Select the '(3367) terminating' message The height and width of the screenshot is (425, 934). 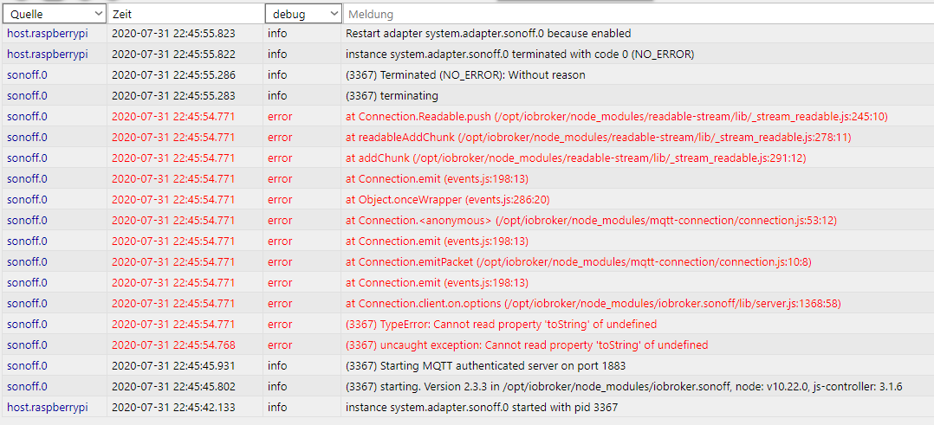click(392, 96)
